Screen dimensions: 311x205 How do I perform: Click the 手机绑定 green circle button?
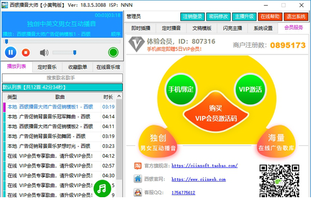(x=181, y=89)
